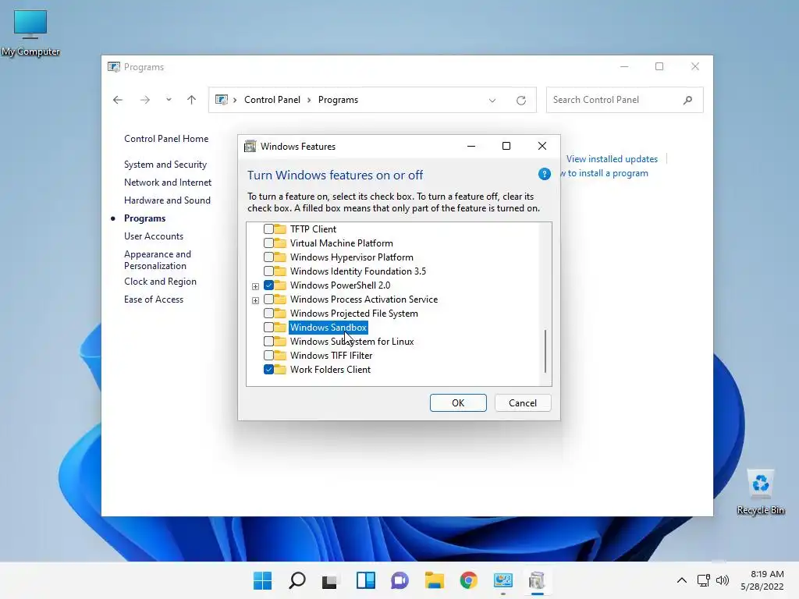Click the Search Control Panel field

624,100
